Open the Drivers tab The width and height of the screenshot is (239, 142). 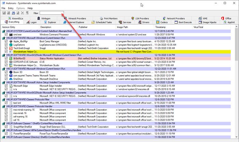pyautogui.click(x=144, y=22)
